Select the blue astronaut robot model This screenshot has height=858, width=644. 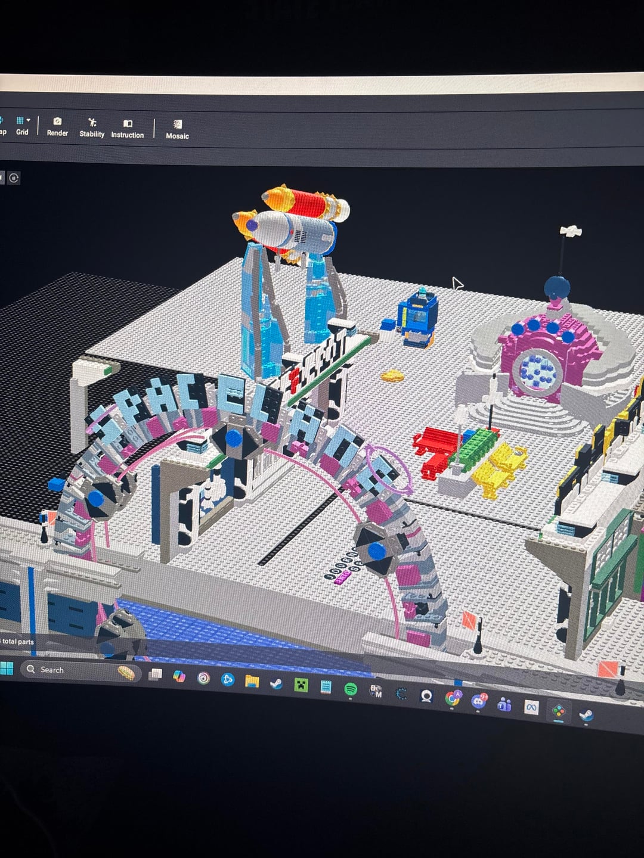418,316
